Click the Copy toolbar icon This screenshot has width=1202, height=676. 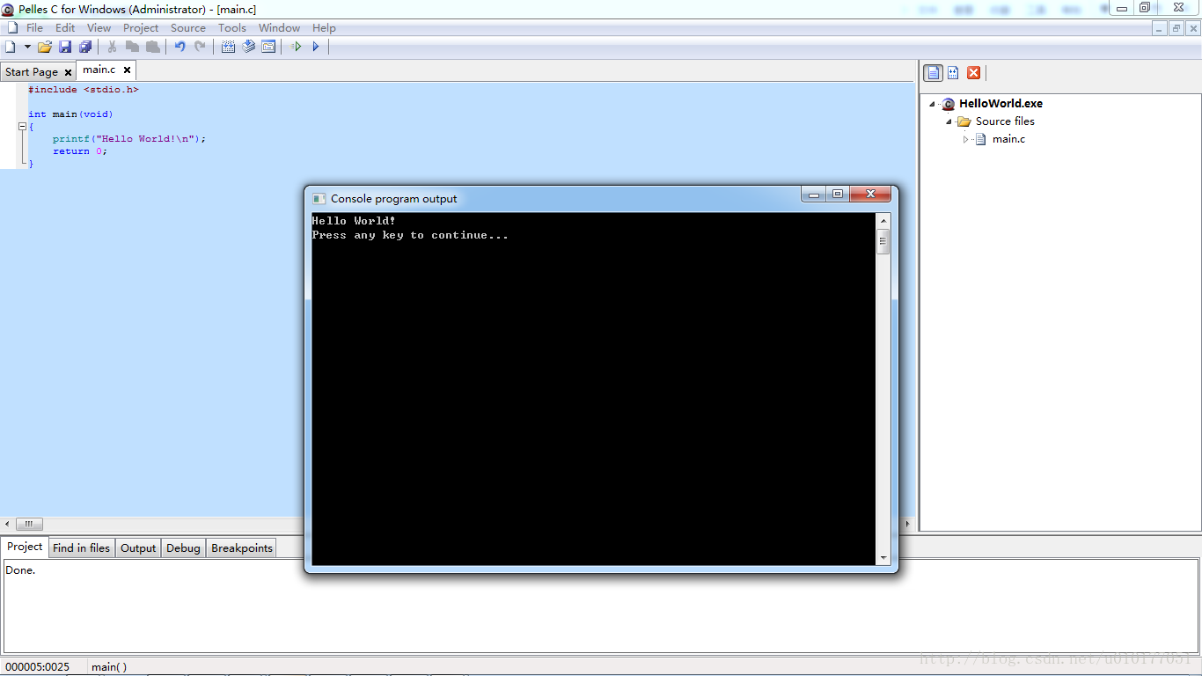[x=132, y=47]
